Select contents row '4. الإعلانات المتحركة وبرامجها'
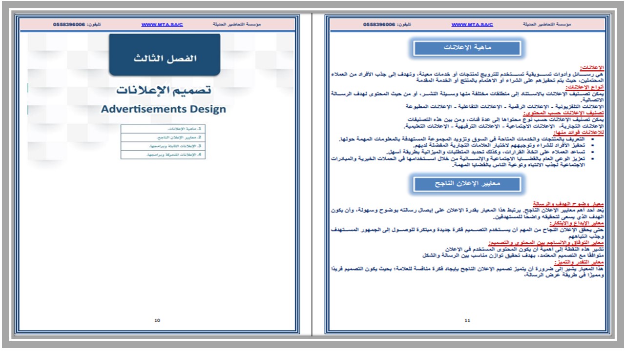625x351 pixels. (x=163, y=155)
